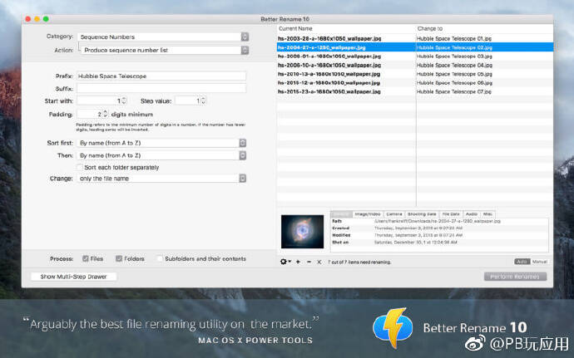Click the plus icon to add files

pos(298,262)
